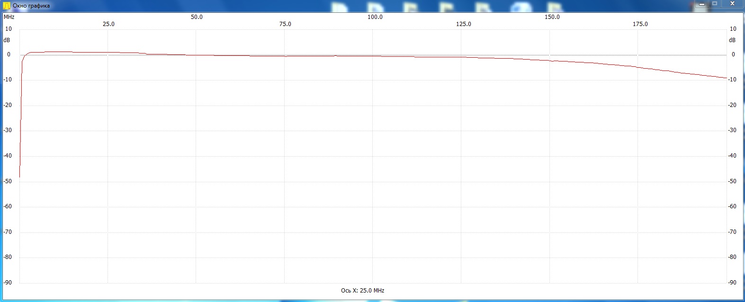Click the graph window's title bar icon
This screenshot has width=745, height=302.
pyautogui.click(x=7, y=6)
